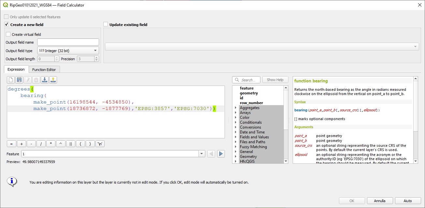Insert the power ^ operator
The height and width of the screenshot is (208, 425).
(x=61, y=144)
